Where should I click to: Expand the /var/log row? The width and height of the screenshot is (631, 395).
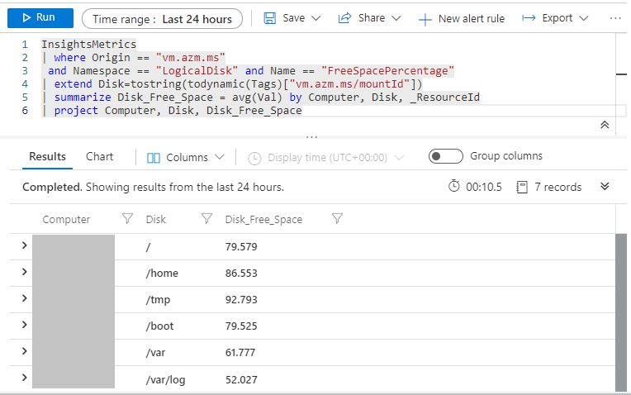click(24, 378)
